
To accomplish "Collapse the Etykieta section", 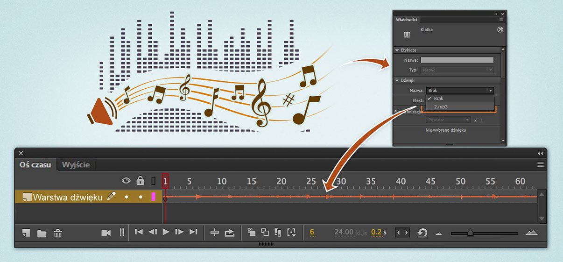I will [x=397, y=50].
